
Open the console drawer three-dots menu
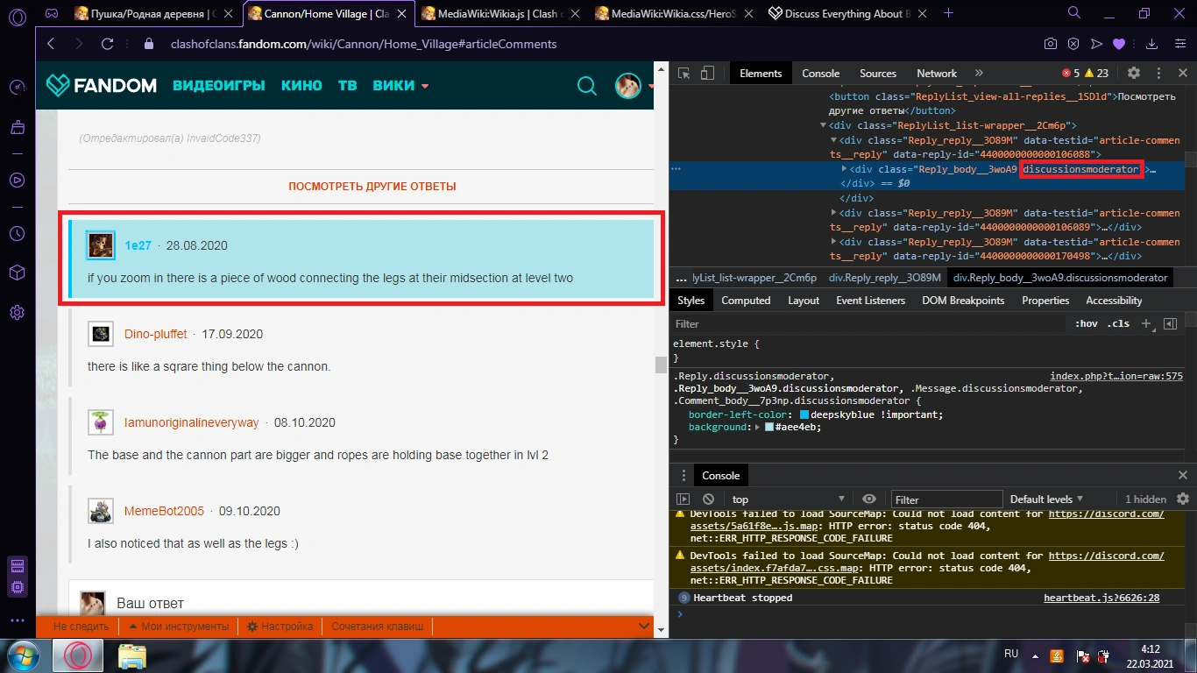[684, 476]
